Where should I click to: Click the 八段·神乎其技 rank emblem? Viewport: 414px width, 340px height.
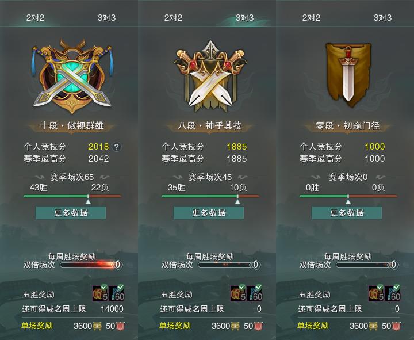210,76
